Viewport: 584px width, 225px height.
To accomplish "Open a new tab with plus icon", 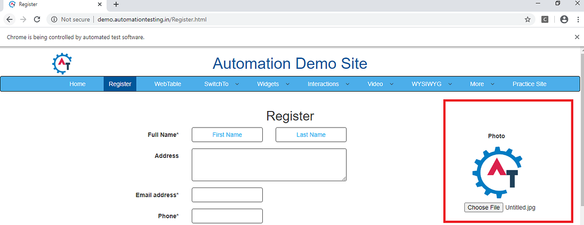I will [x=116, y=4].
